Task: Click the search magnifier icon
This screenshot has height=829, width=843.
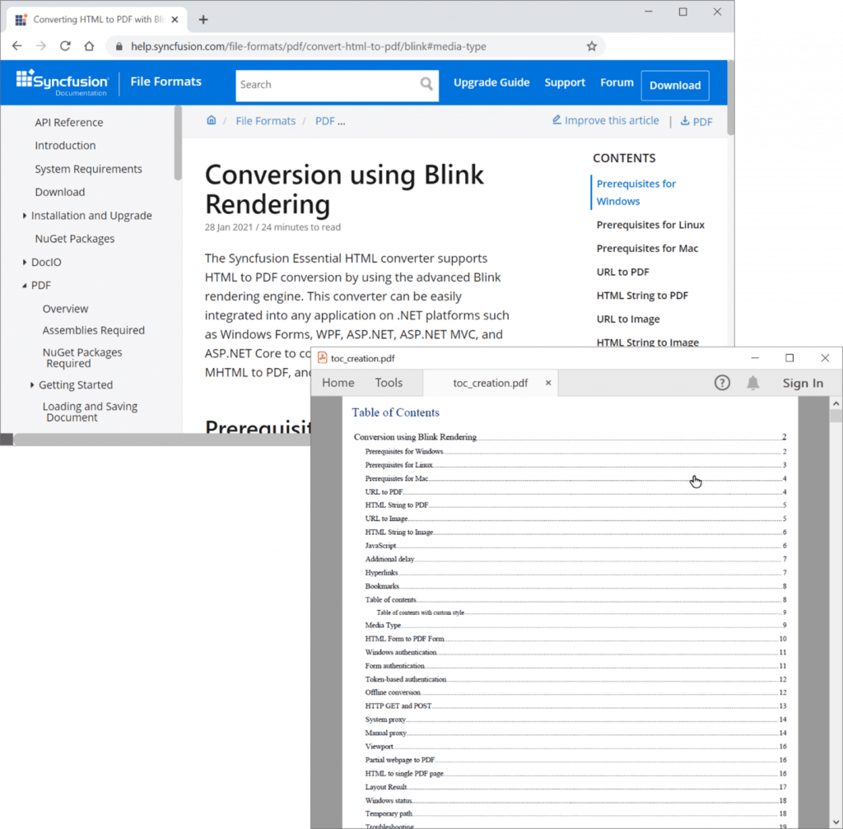Action: click(x=426, y=85)
